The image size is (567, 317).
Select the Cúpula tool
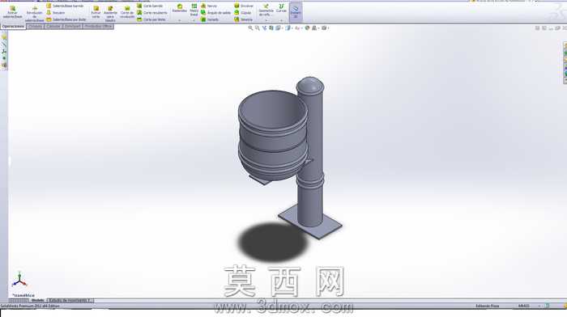pos(243,13)
